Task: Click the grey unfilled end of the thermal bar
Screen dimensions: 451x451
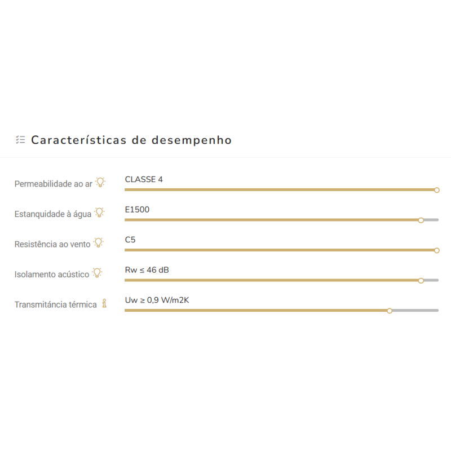Action: click(415, 311)
